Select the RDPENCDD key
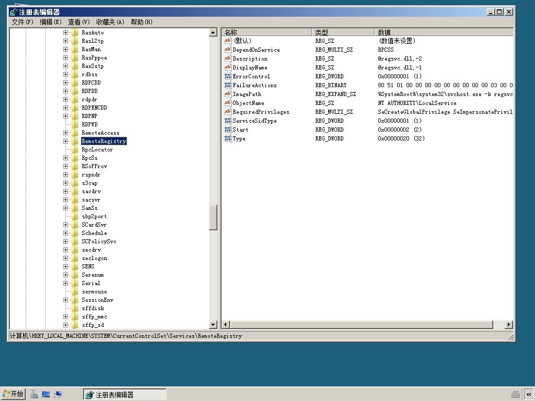The width and height of the screenshot is (535, 401). click(x=94, y=108)
